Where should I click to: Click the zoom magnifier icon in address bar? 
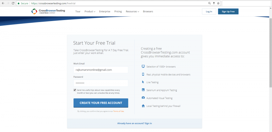pyautogui.click(x=209, y=3)
